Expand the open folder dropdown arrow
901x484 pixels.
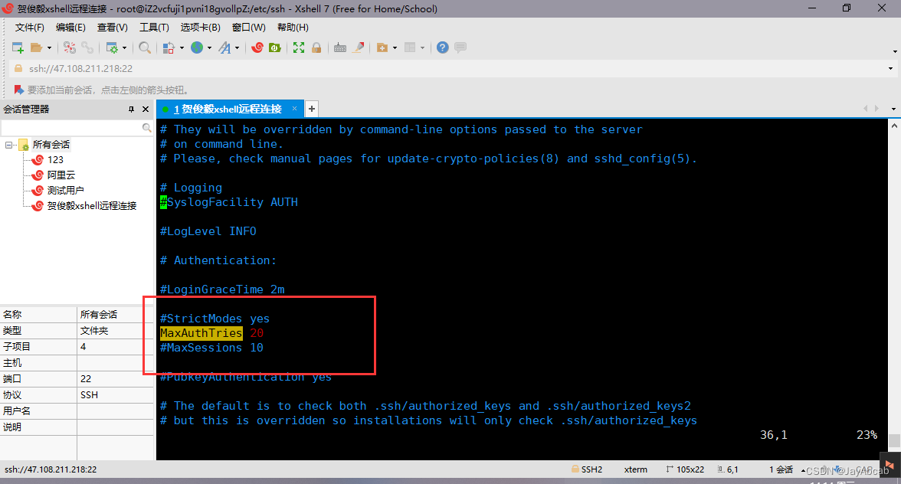pos(49,47)
